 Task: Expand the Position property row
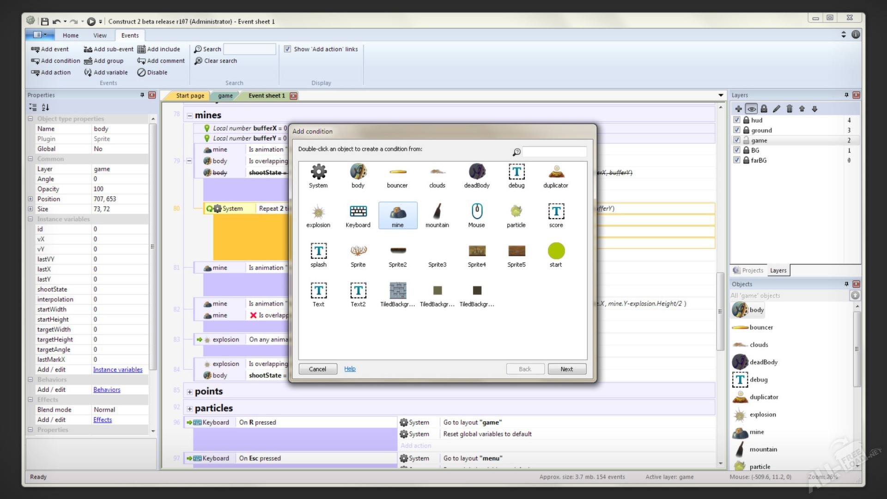[x=30, y=199]
